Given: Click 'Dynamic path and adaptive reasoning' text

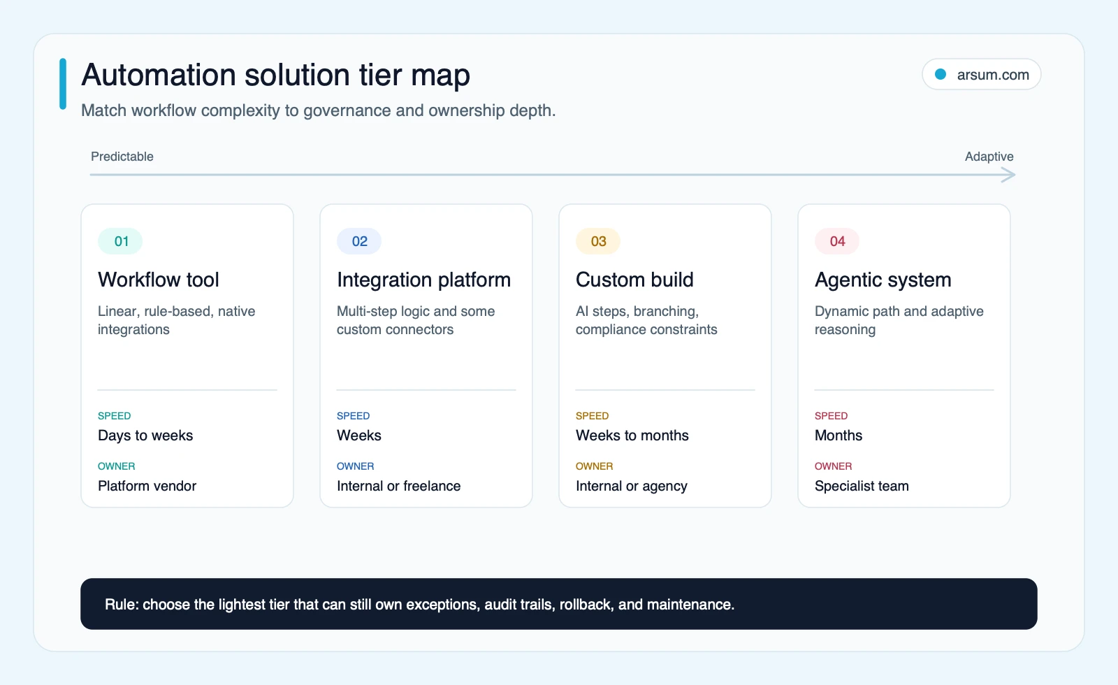Looking at the screenshot, I should click(x=899, y=320).
